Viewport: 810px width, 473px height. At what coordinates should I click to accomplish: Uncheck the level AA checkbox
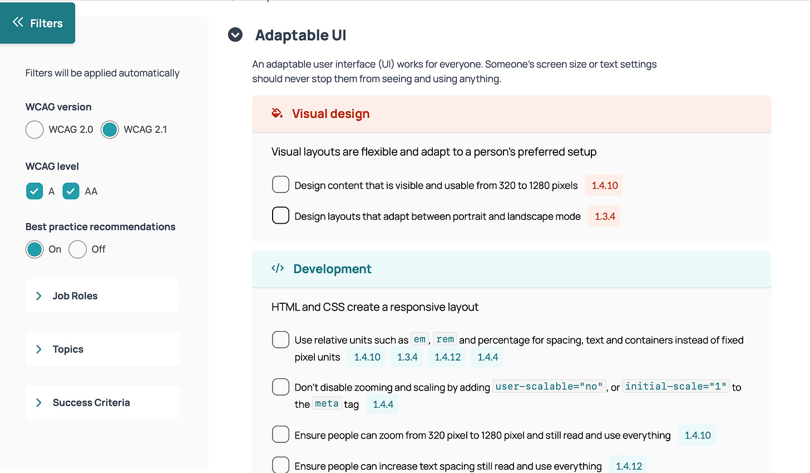(x=71, y=191)
